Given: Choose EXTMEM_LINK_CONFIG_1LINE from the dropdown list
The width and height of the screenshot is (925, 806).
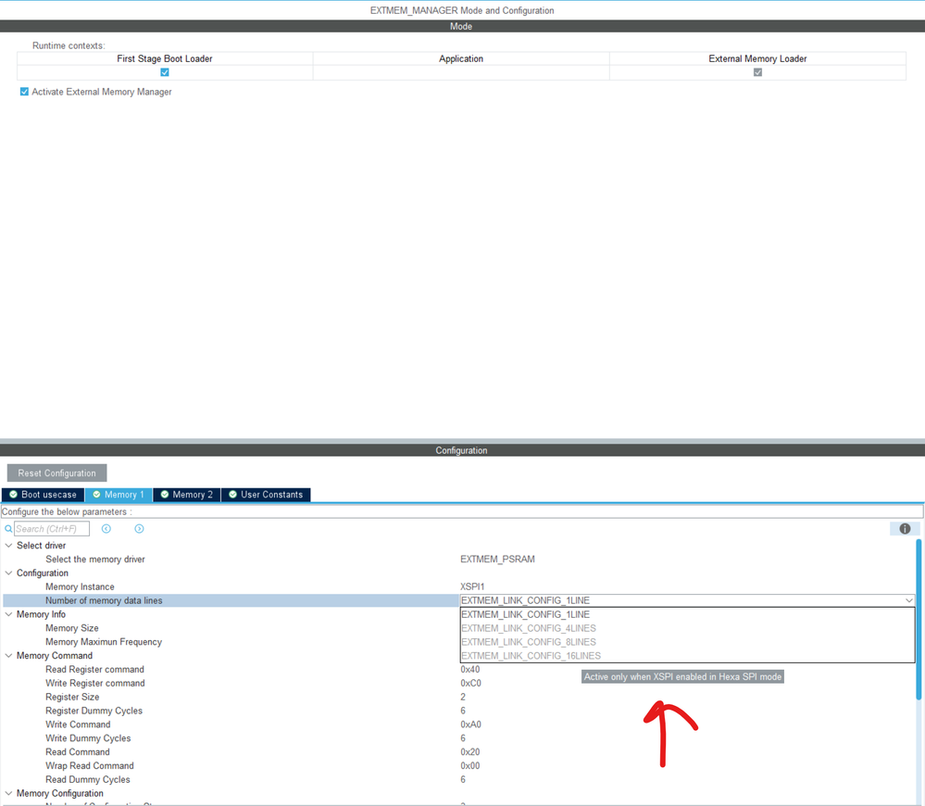Looking at the screenshot, I should [x=687, y=614].
